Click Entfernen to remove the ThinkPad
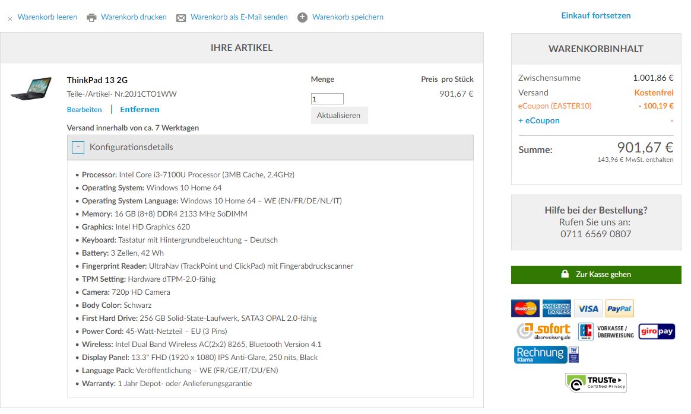The width and height of the screenshot is (691, 414). point(140,109)
